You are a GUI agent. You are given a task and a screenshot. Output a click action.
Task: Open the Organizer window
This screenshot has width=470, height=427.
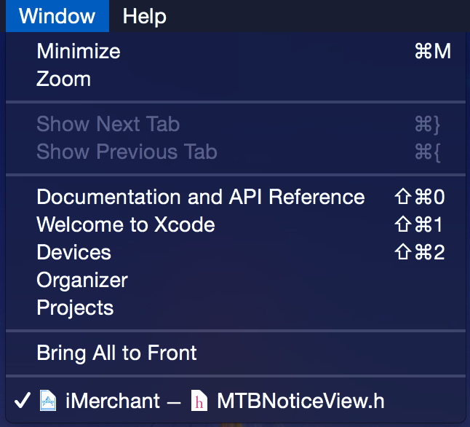click(82, 280)
